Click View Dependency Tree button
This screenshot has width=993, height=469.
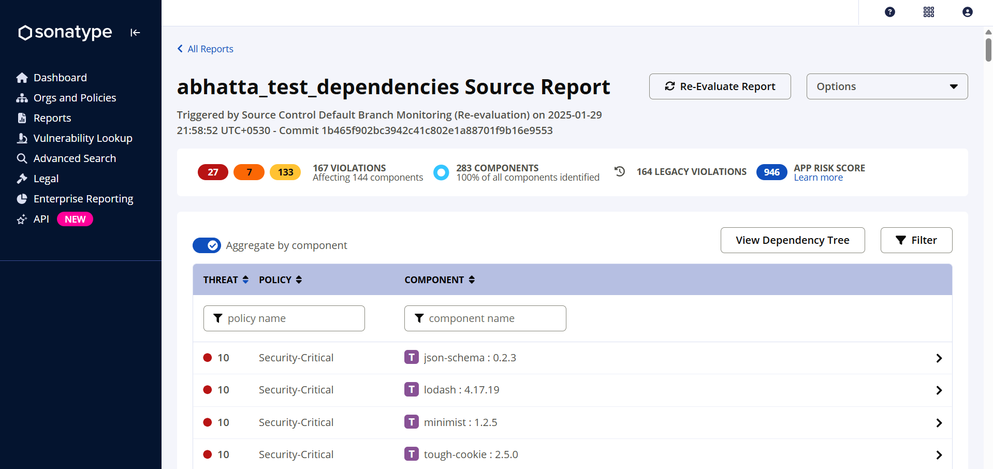[793, 240]
